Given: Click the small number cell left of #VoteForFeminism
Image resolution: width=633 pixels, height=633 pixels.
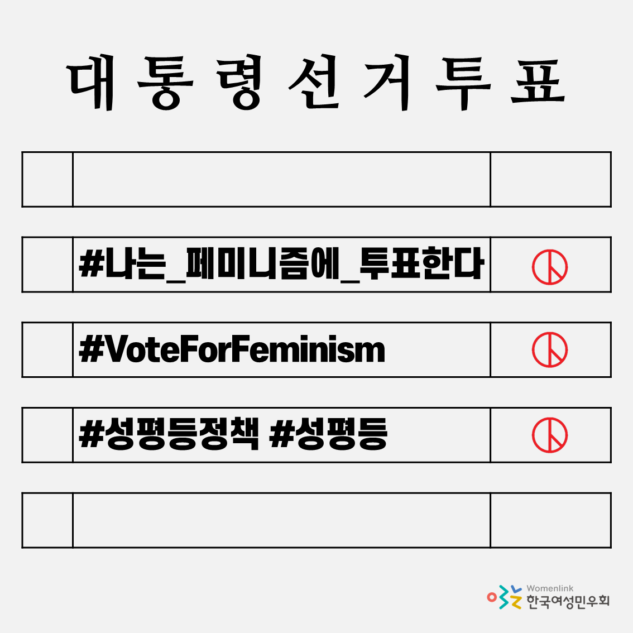Looking at the screenshot, I should point(47,350).
